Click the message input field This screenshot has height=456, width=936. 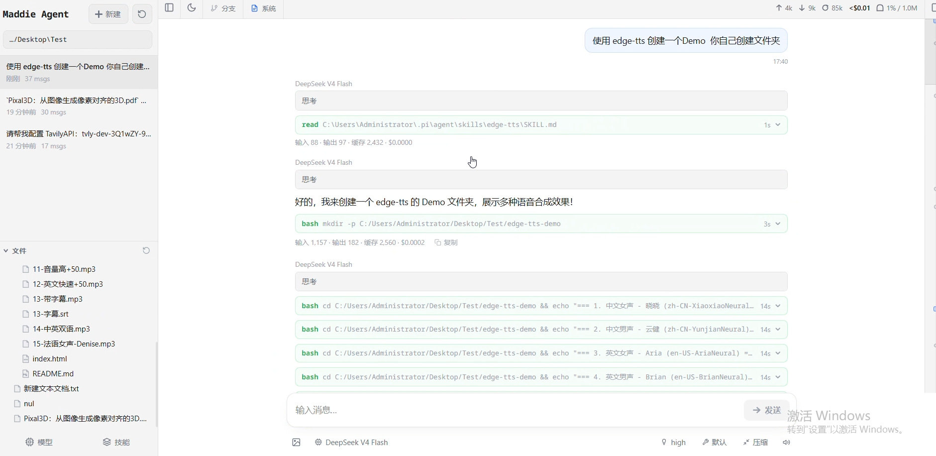point(515,410)
